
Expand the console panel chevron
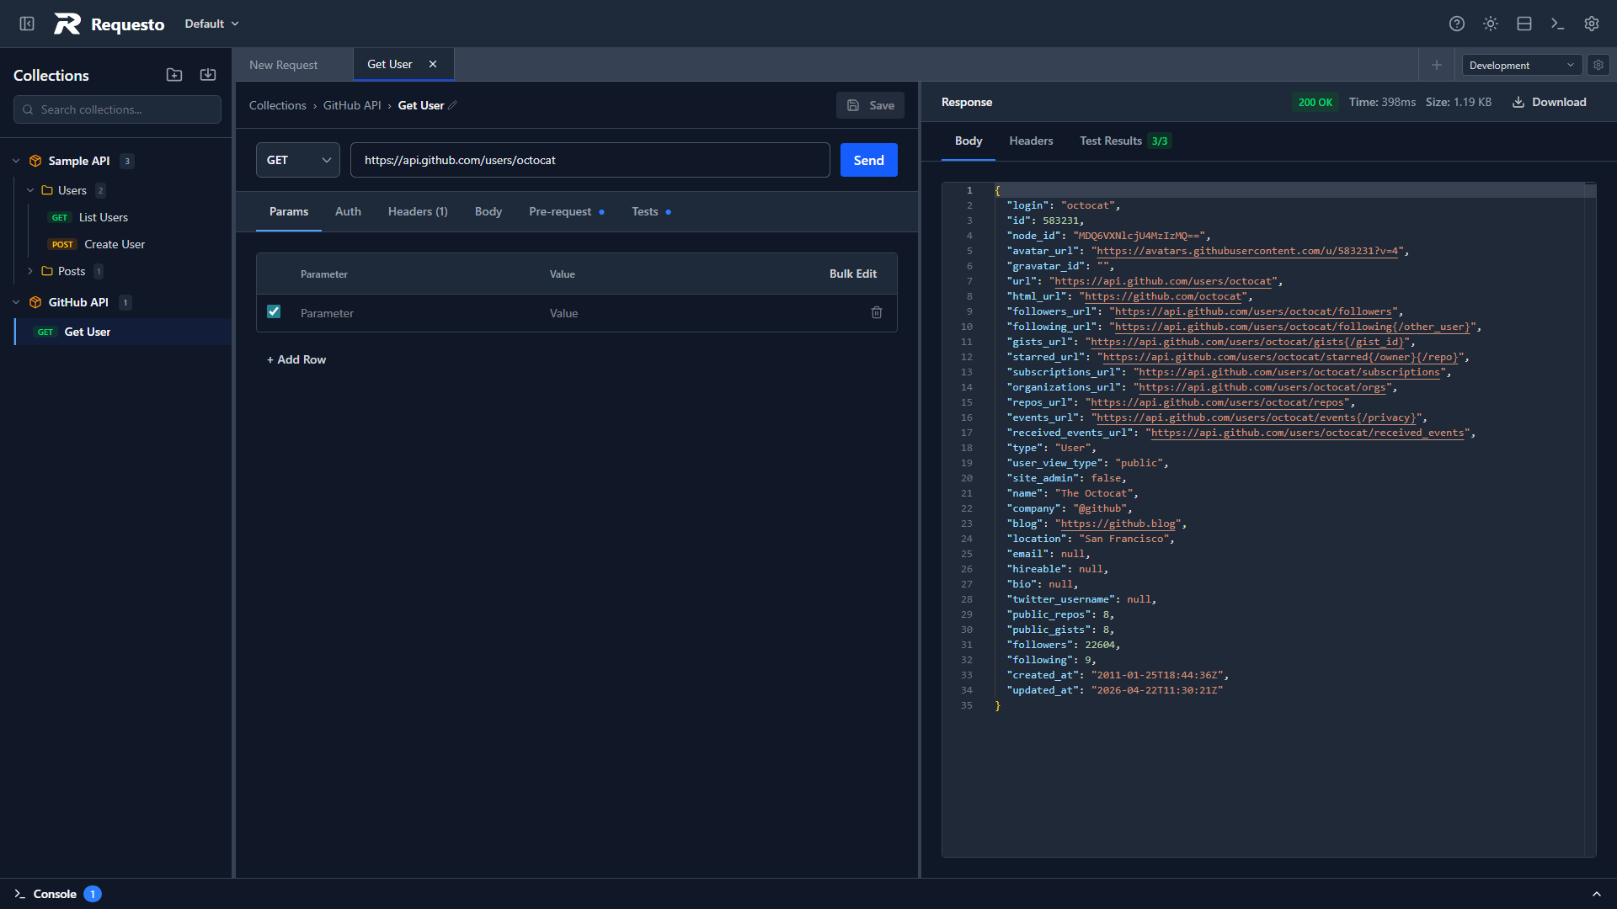(1597, 894)
